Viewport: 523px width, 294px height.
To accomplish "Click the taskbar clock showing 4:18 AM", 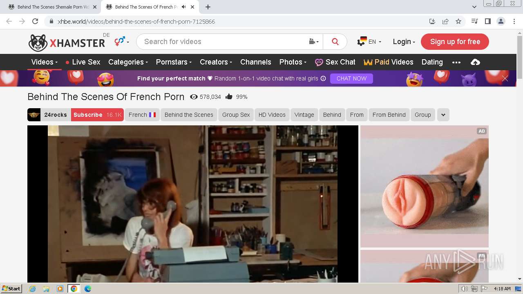I will [502, 289].
